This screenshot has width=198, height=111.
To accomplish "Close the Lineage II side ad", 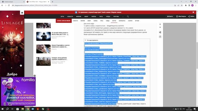I will coord(22,13).
